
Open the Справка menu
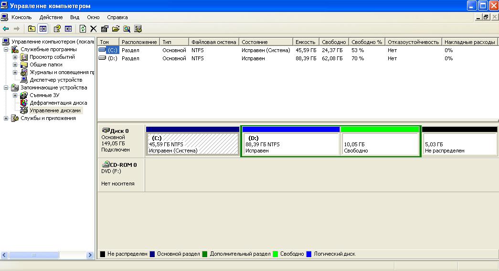click(x=117, y=17)
